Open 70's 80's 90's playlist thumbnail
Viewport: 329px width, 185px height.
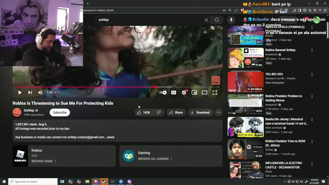point(246,82)
